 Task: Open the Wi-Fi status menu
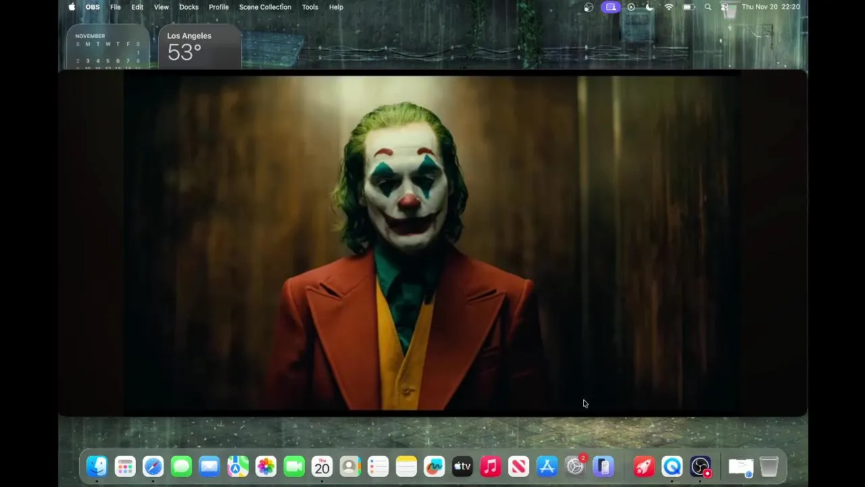(x=669, y=7)
